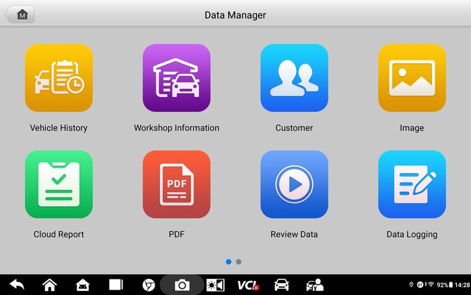Open the PDF files icon
The height and width of the screenshot is (295, 471).
coord(176,185)
